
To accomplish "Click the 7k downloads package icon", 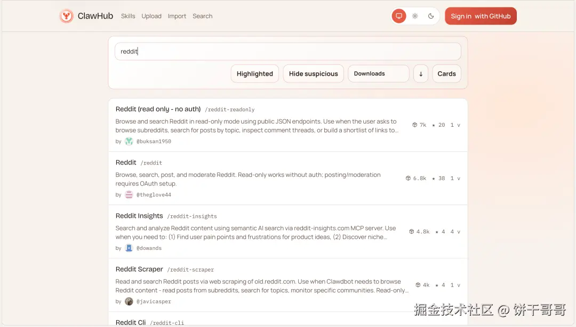I will pyautogui.click(x=415, y=125).
